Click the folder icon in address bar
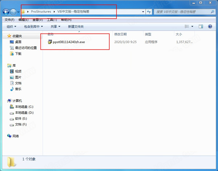218x171 pixels. coord(23,12)
